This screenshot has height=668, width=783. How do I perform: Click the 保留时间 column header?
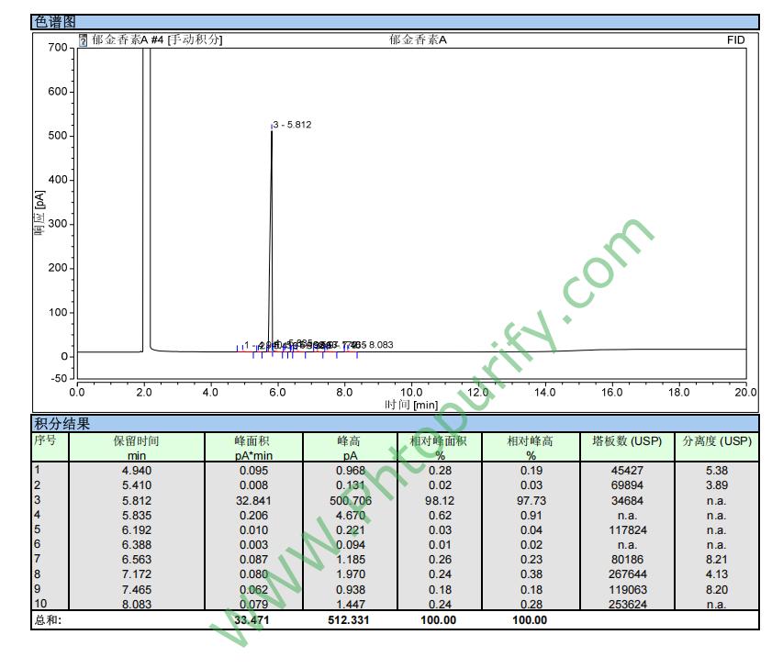coord(136,441)
